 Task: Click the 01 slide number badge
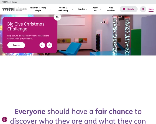click(x=57, y=17)
